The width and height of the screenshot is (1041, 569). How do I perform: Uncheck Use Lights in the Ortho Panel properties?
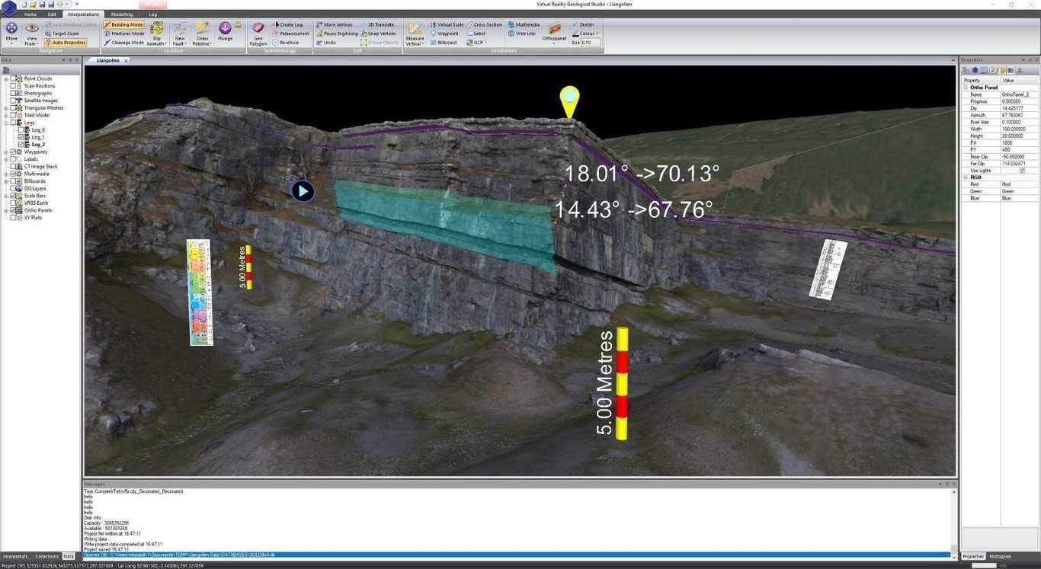click(1023, 171)
